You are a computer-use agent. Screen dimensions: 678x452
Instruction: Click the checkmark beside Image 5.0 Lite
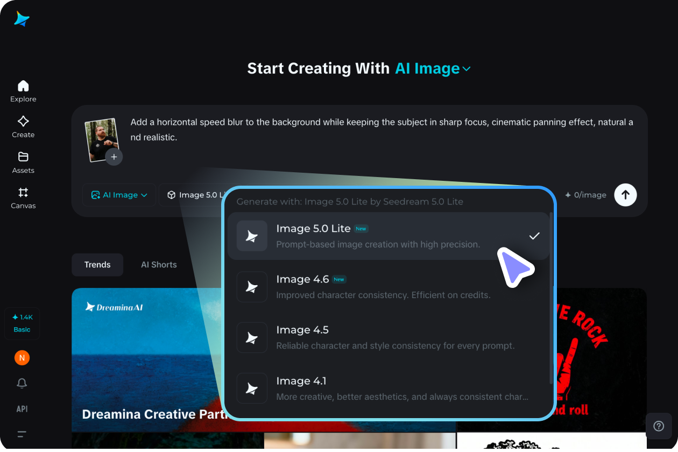click(x=534, y=236)
